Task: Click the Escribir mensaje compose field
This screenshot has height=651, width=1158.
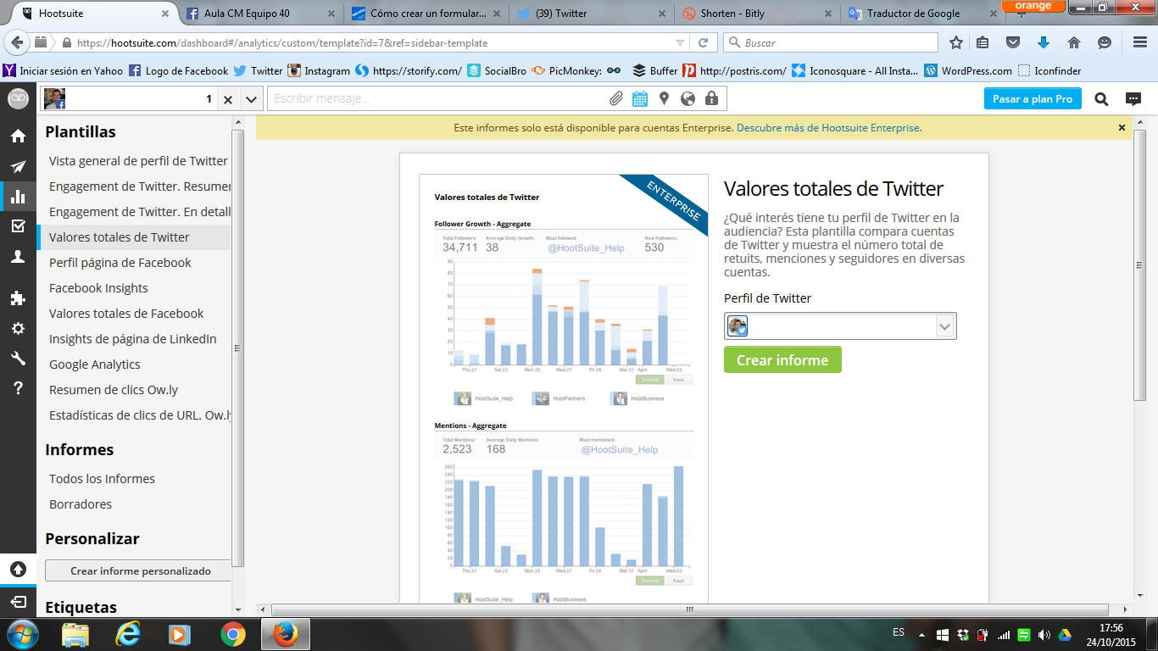Action: [x=437, y=99]
